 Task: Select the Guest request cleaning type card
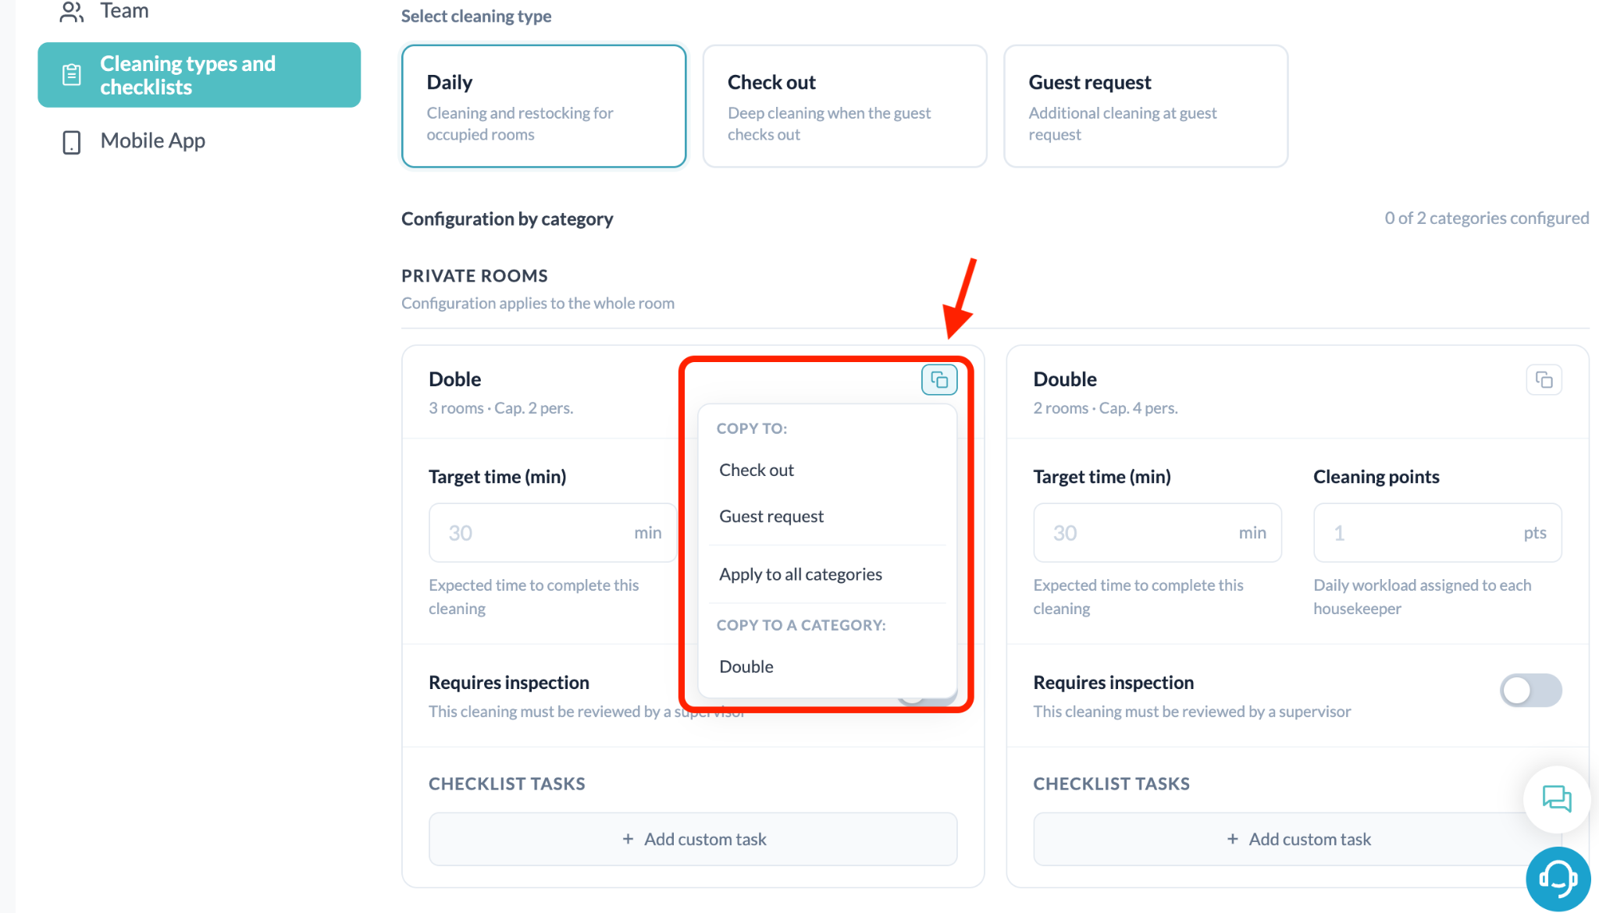pos(1145,106)
